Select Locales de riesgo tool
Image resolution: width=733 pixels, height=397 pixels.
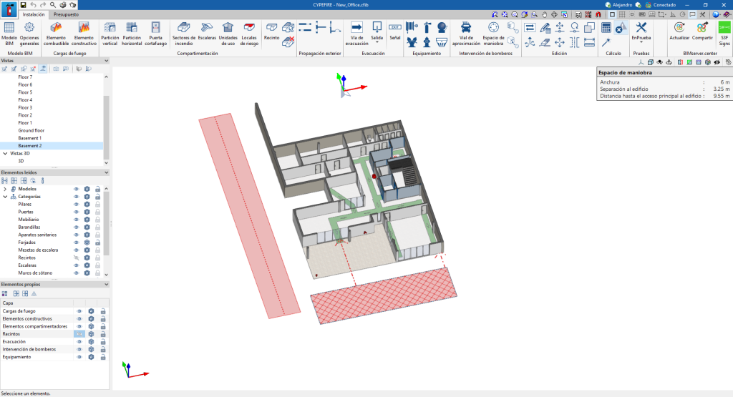(249, 34)
